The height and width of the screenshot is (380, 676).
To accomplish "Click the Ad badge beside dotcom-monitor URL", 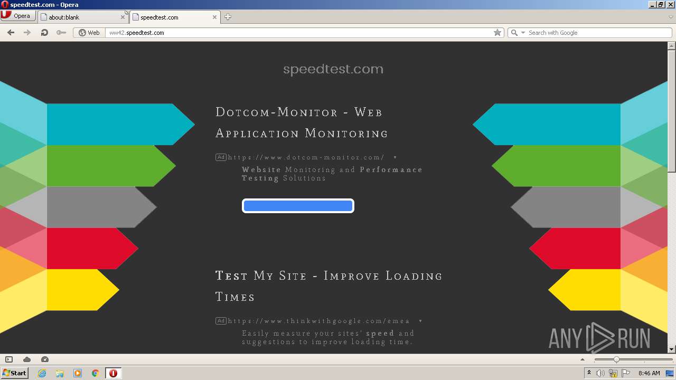I will [221, 157].
